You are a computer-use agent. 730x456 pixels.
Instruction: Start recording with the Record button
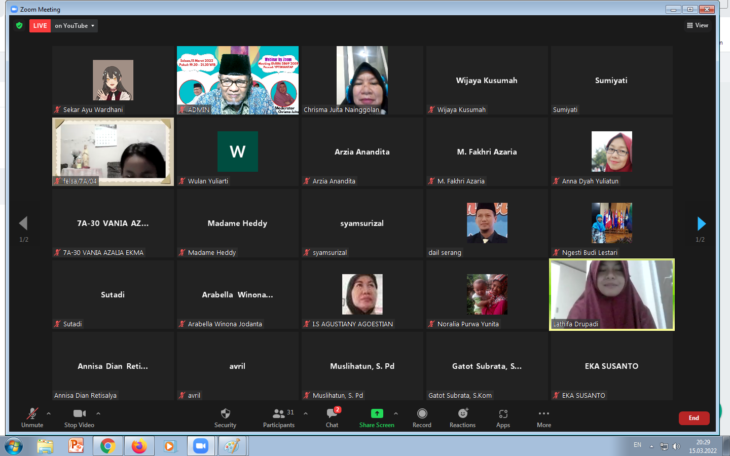(422, 418)
